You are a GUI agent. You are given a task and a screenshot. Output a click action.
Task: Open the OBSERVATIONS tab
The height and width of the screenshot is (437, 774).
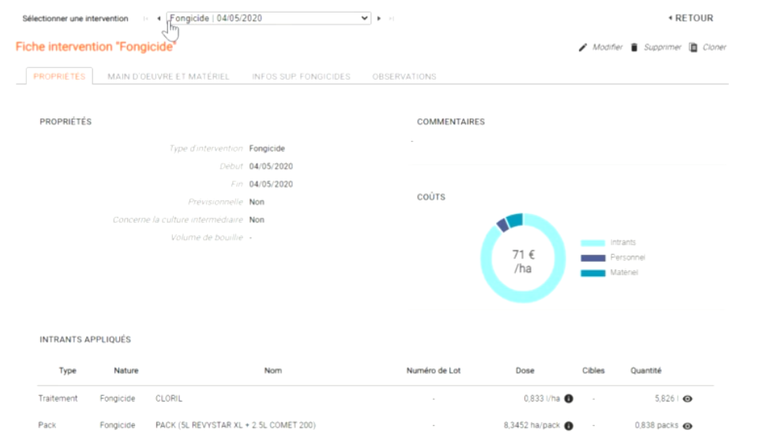click(404, 77)
